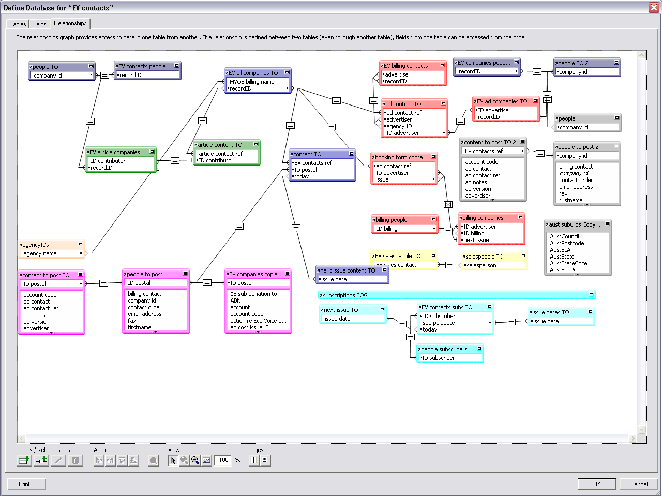The height and width of the screenshot is (496, 662).
Task: Click the zoom in magnifier tool
Action: coord(184,460)
